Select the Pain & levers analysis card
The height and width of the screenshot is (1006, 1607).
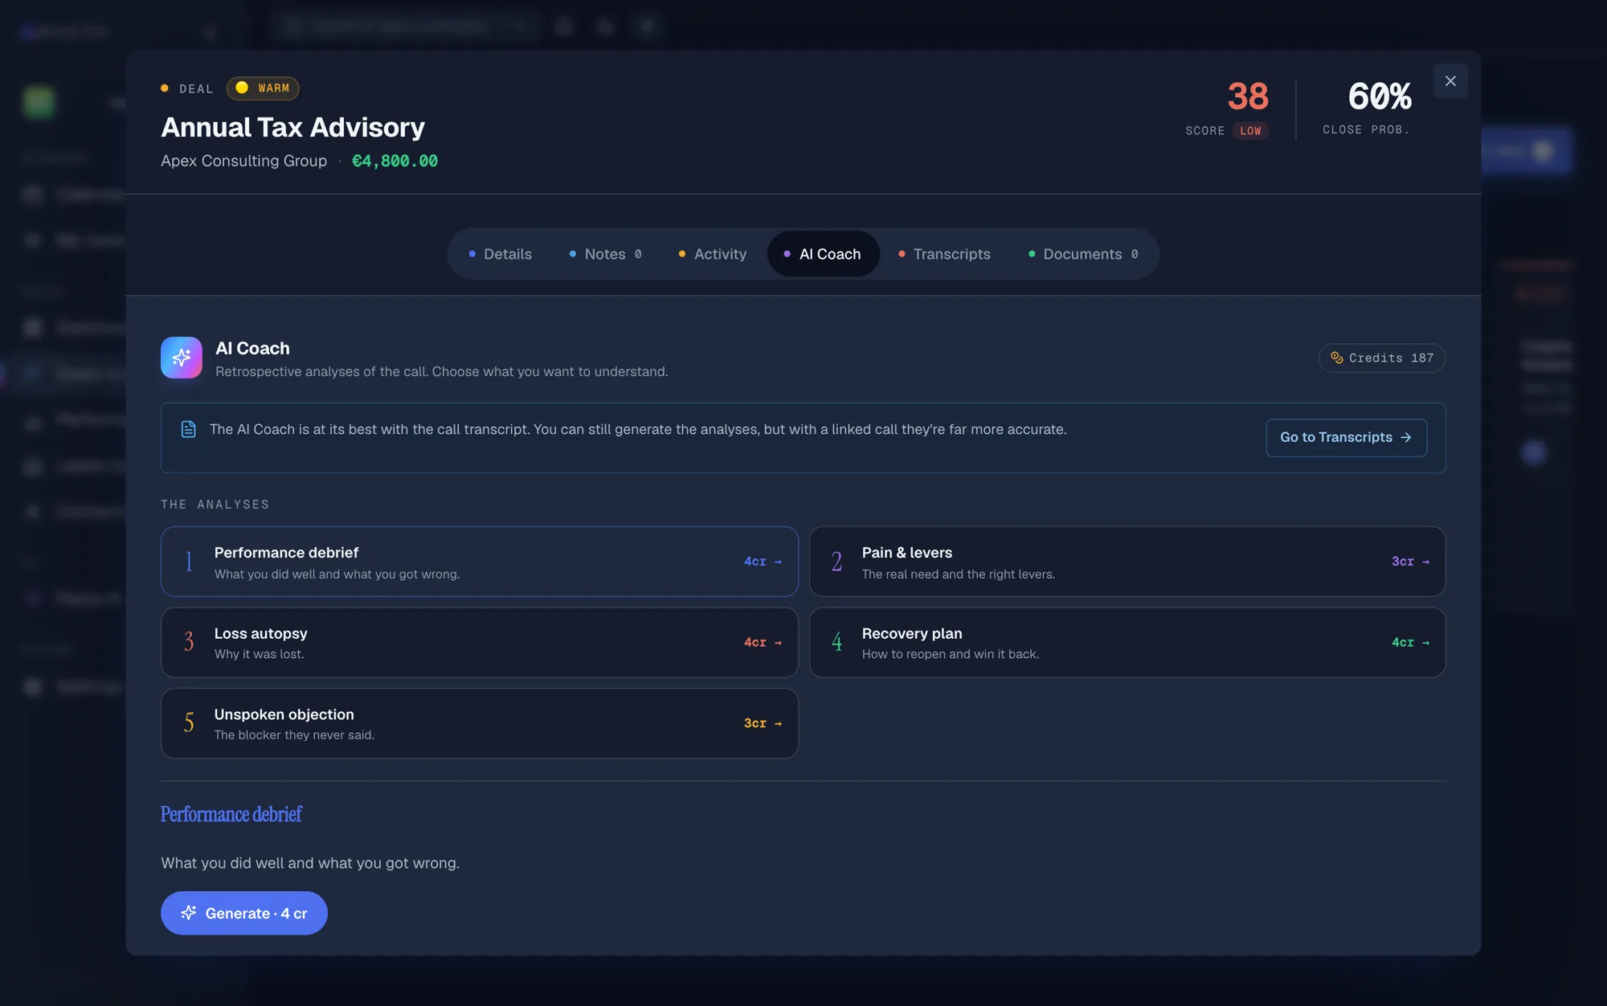[x=1127, y=562]
